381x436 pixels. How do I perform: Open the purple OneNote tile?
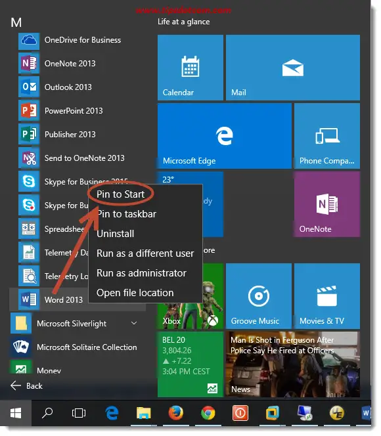327,204
